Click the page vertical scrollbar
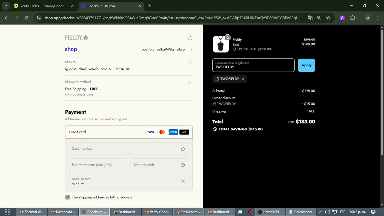Viewport: 384px width, 216px height. (382, 92)
